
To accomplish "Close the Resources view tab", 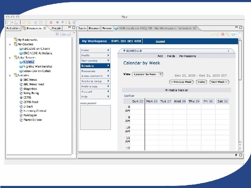I will click(x=45, y=28).
